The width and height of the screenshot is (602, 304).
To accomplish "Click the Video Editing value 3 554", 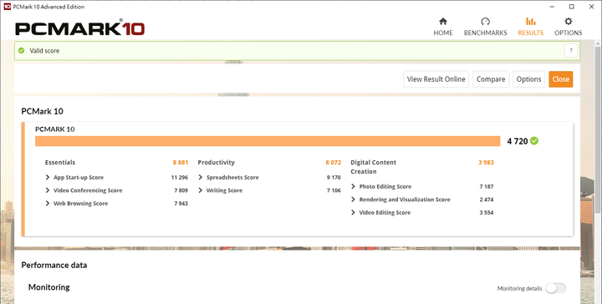I will click(487, 213).
